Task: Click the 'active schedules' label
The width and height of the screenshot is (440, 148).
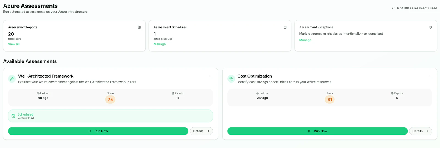Action: click(x=163, y=39)
